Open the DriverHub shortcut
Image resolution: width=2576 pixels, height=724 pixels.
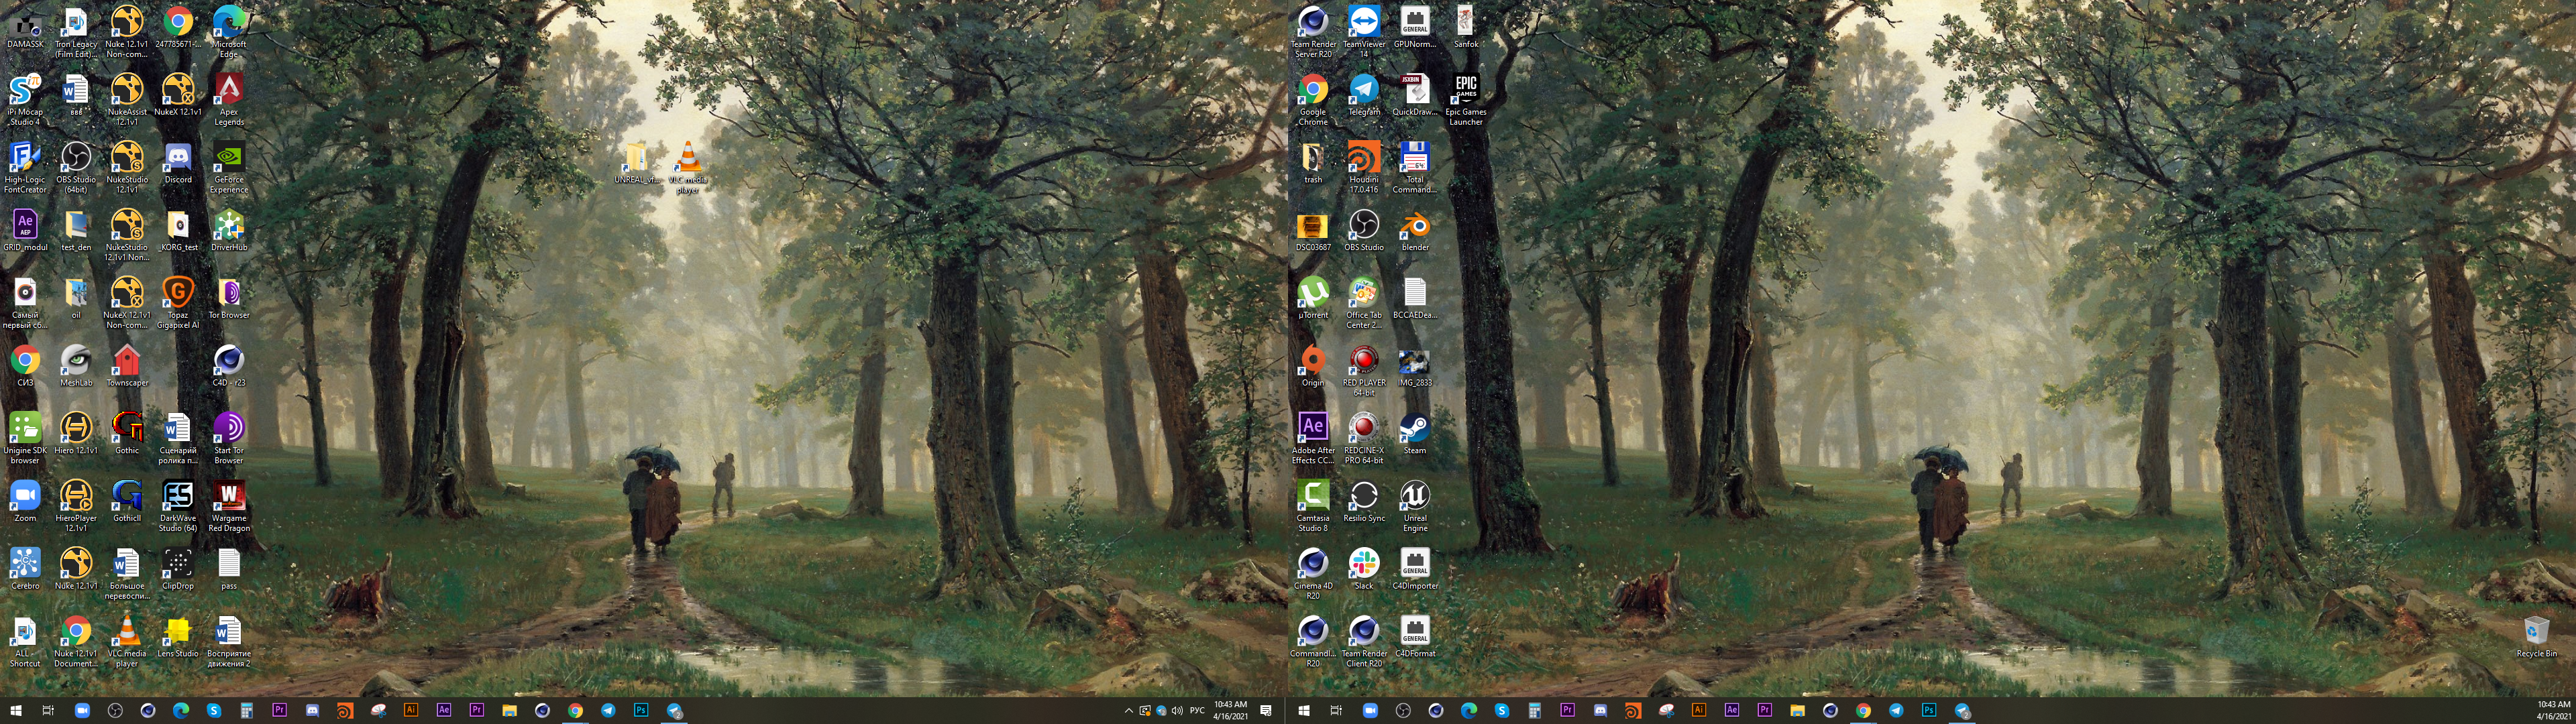click(229, 230)
